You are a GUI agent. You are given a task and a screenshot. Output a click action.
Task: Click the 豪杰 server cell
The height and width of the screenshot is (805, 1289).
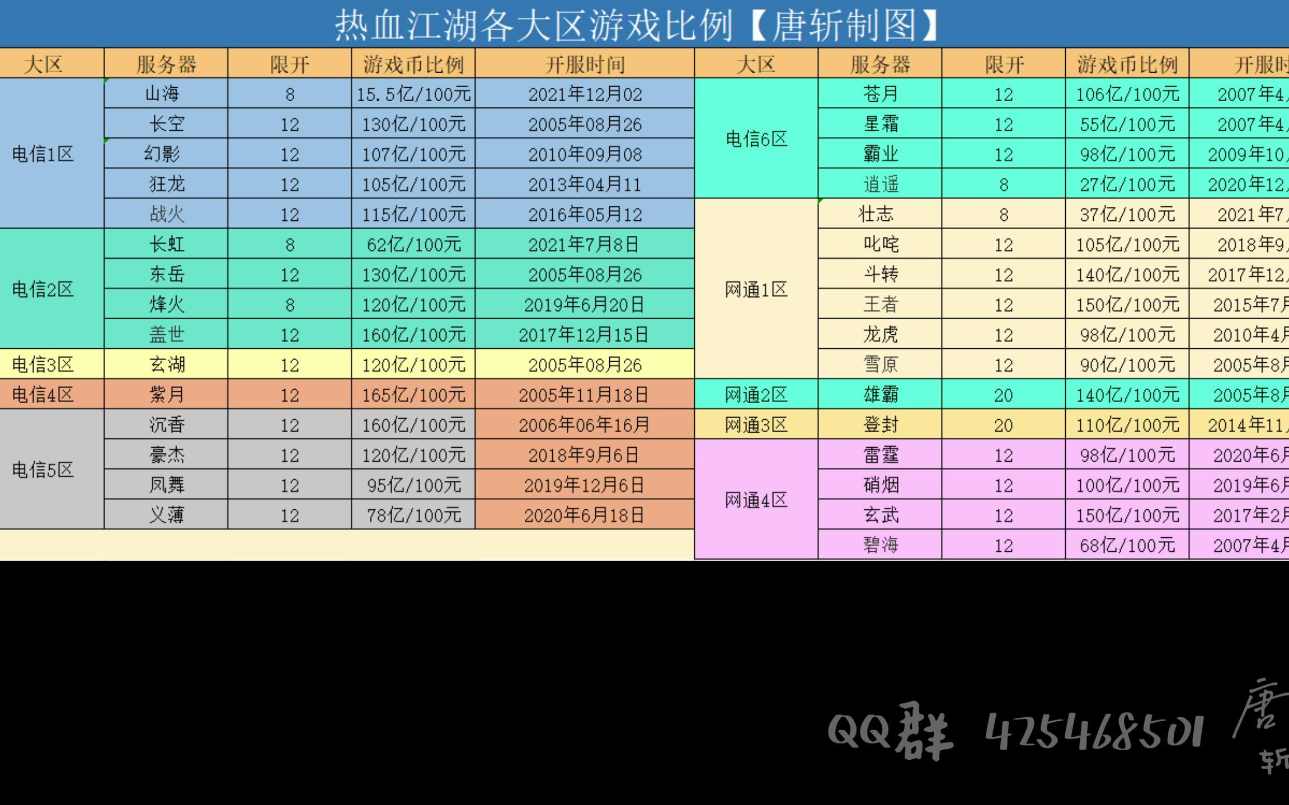(166, 454)
